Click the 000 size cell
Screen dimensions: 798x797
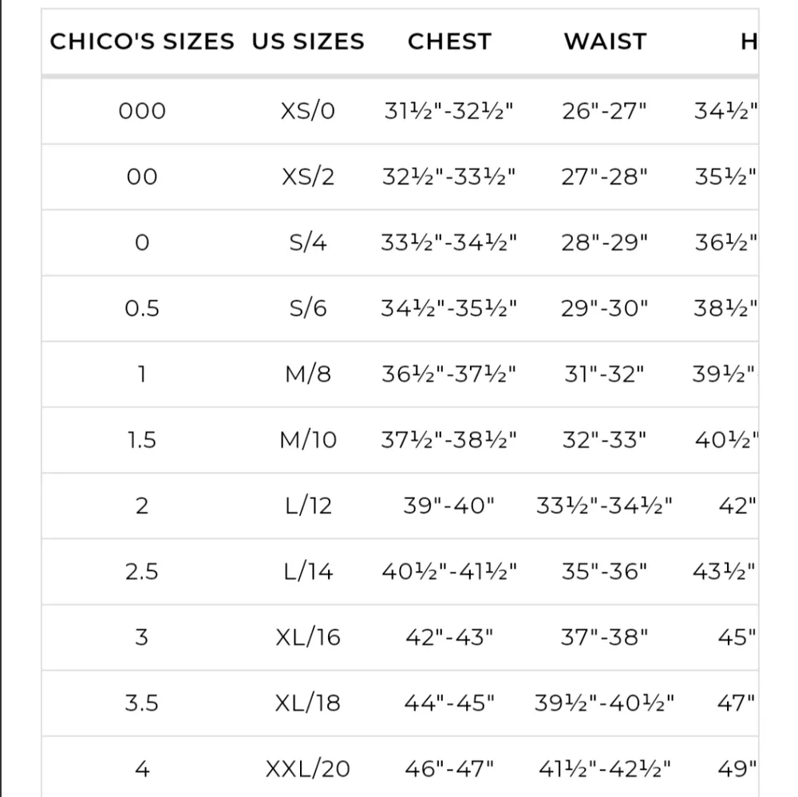point(142,111)
